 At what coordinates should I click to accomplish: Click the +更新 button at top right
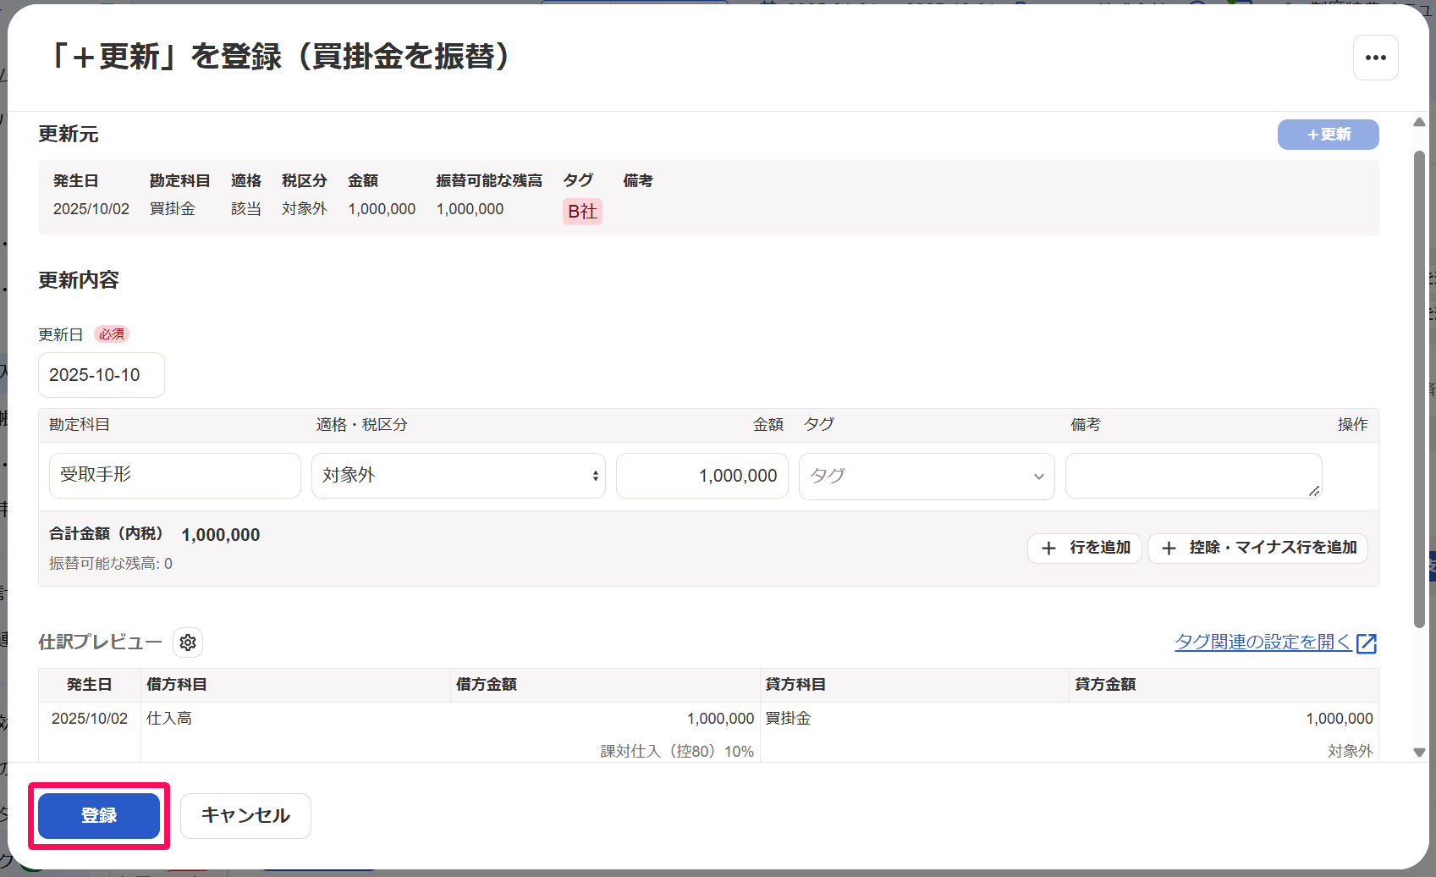pos(1328,135)
